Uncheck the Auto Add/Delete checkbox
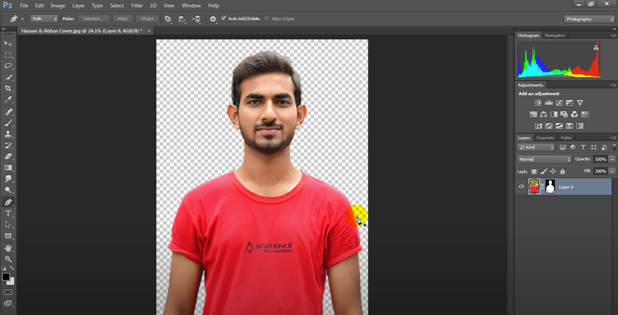 tap(224, 19)
